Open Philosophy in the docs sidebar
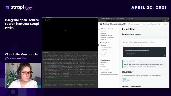The image size is (171, 96). click(x=103, y=33)
